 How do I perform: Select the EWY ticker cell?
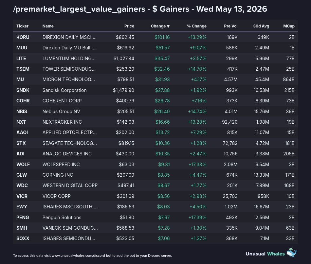pyautogui.click(x=22, y=207)
